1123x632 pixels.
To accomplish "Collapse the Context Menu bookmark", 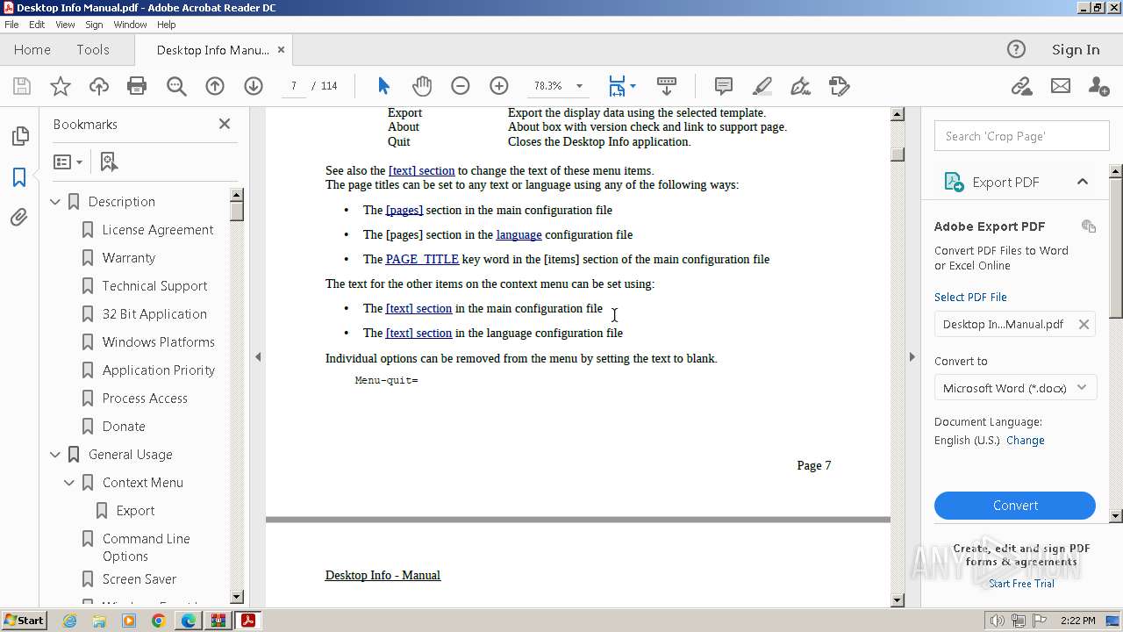I will tap(69, 483).
